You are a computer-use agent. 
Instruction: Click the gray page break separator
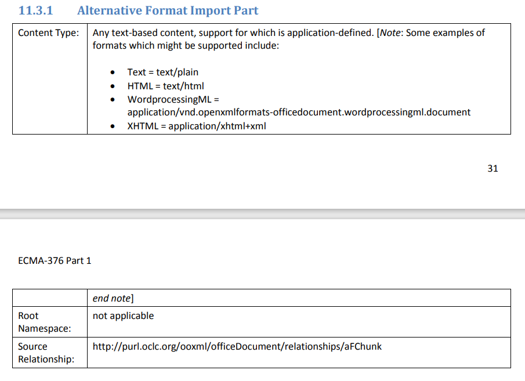[x=262, y=214]
